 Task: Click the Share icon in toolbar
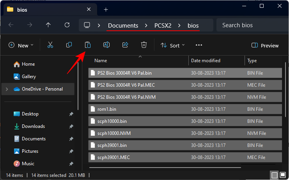click(x=125, y=45)
